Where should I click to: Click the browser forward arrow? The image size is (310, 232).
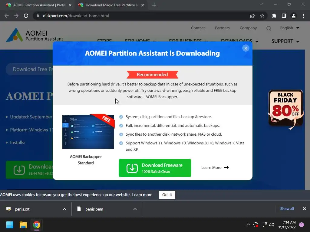(x=16, y=16)
